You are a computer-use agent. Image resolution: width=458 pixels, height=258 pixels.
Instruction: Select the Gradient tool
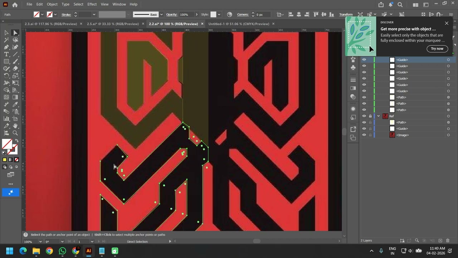(15, 97)
